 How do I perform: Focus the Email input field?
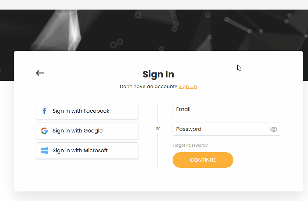point(226,109)
